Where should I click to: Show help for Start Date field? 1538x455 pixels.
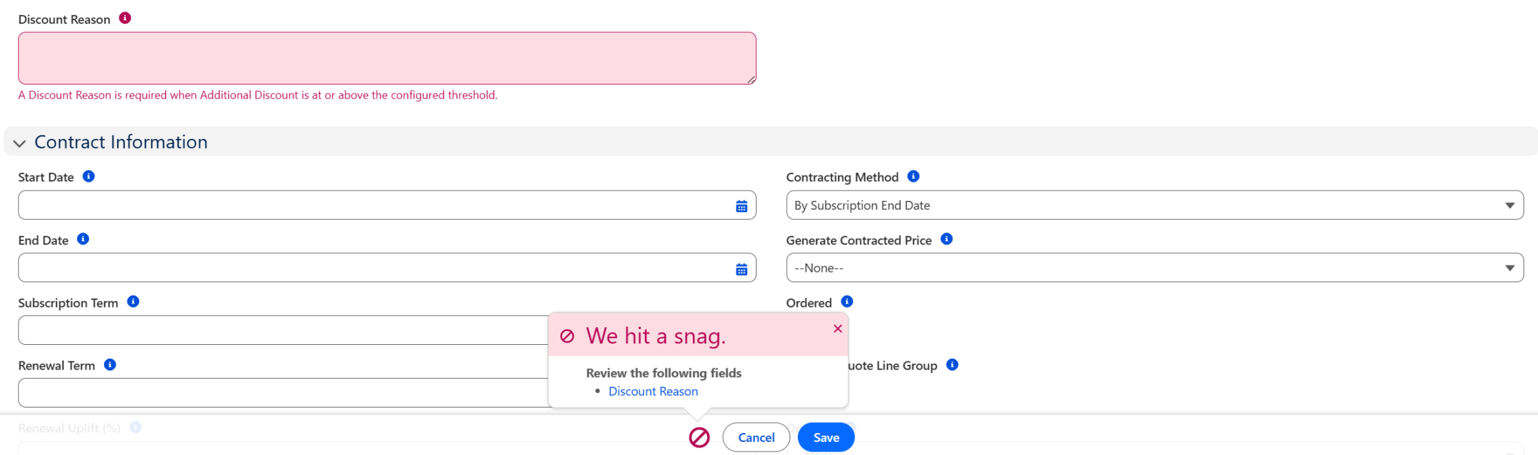pyautogui.click(x=88, y=176)
